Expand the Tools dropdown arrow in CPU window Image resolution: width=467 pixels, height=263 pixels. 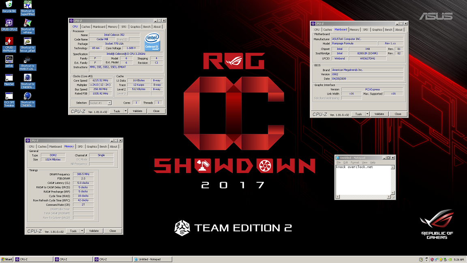(126, 111)
